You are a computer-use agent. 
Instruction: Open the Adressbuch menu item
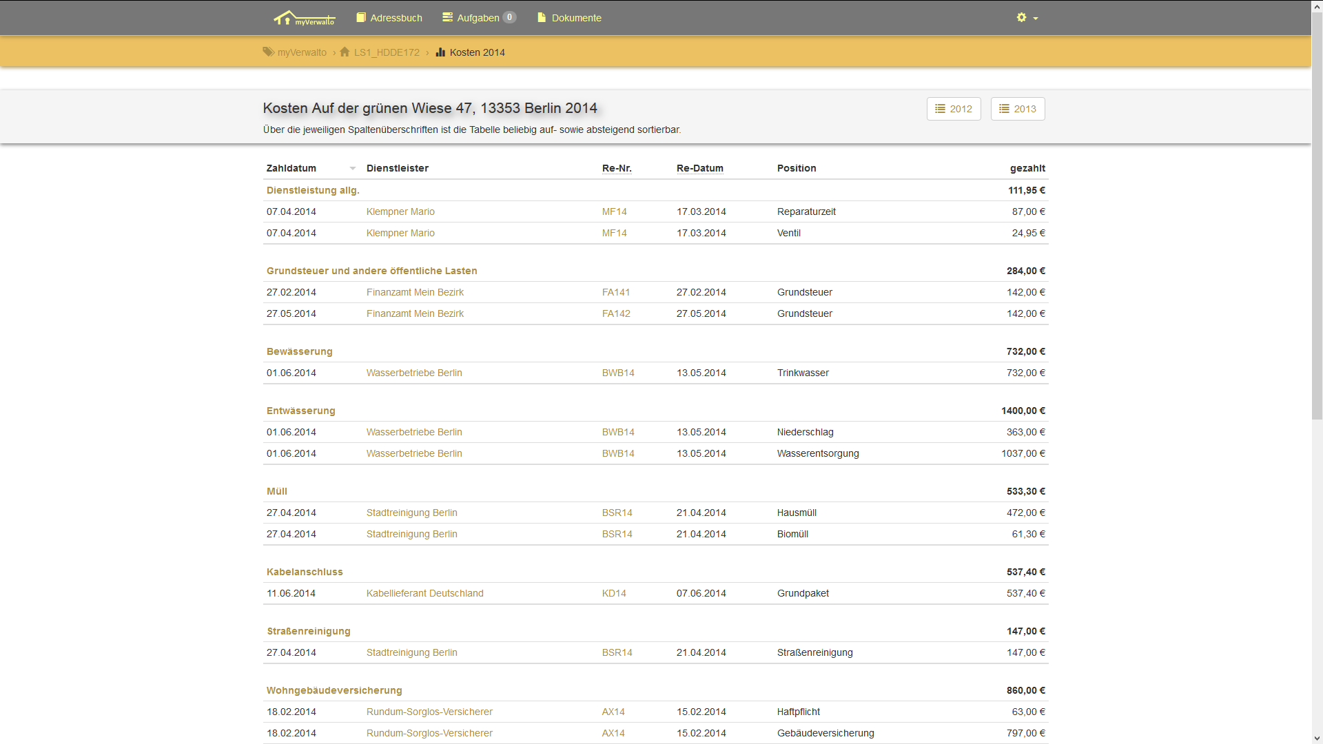(x=389, y=18)
